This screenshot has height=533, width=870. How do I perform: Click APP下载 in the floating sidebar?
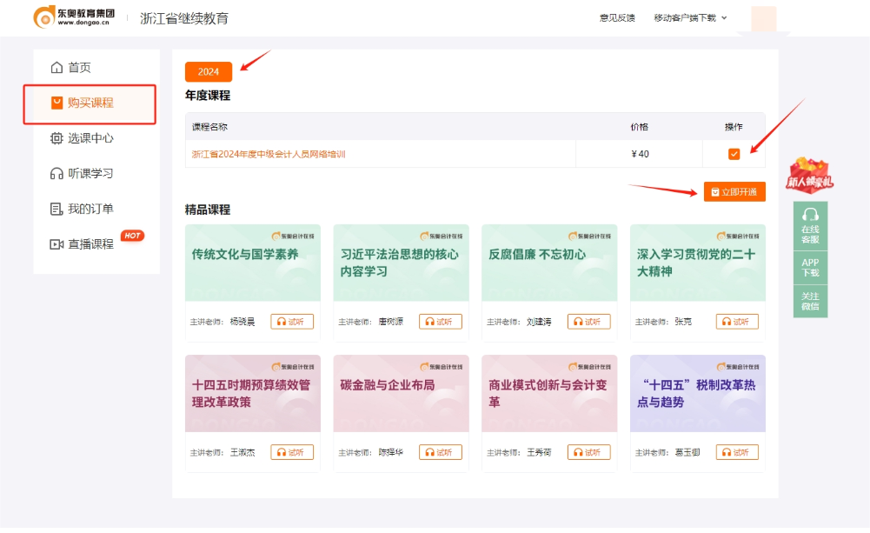810,266
